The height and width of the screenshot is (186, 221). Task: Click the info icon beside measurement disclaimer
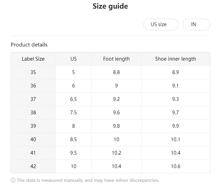[x=13, y=180]
